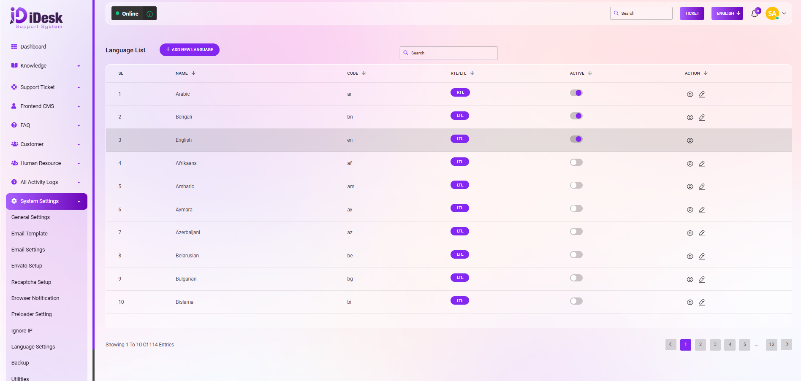The width and height of the screenshot is (801, 381).
Task: Enable the Afrikaans active toggle
Action: point(576,162)
